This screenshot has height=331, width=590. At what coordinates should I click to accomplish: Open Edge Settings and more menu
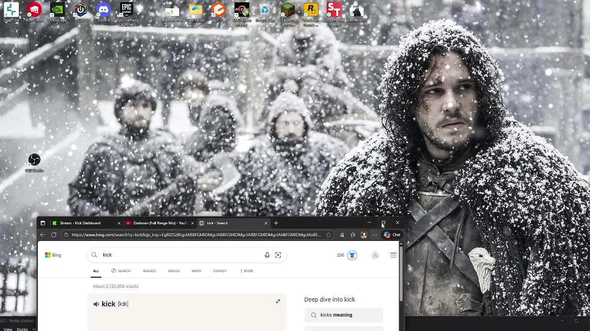pos(375,235)
